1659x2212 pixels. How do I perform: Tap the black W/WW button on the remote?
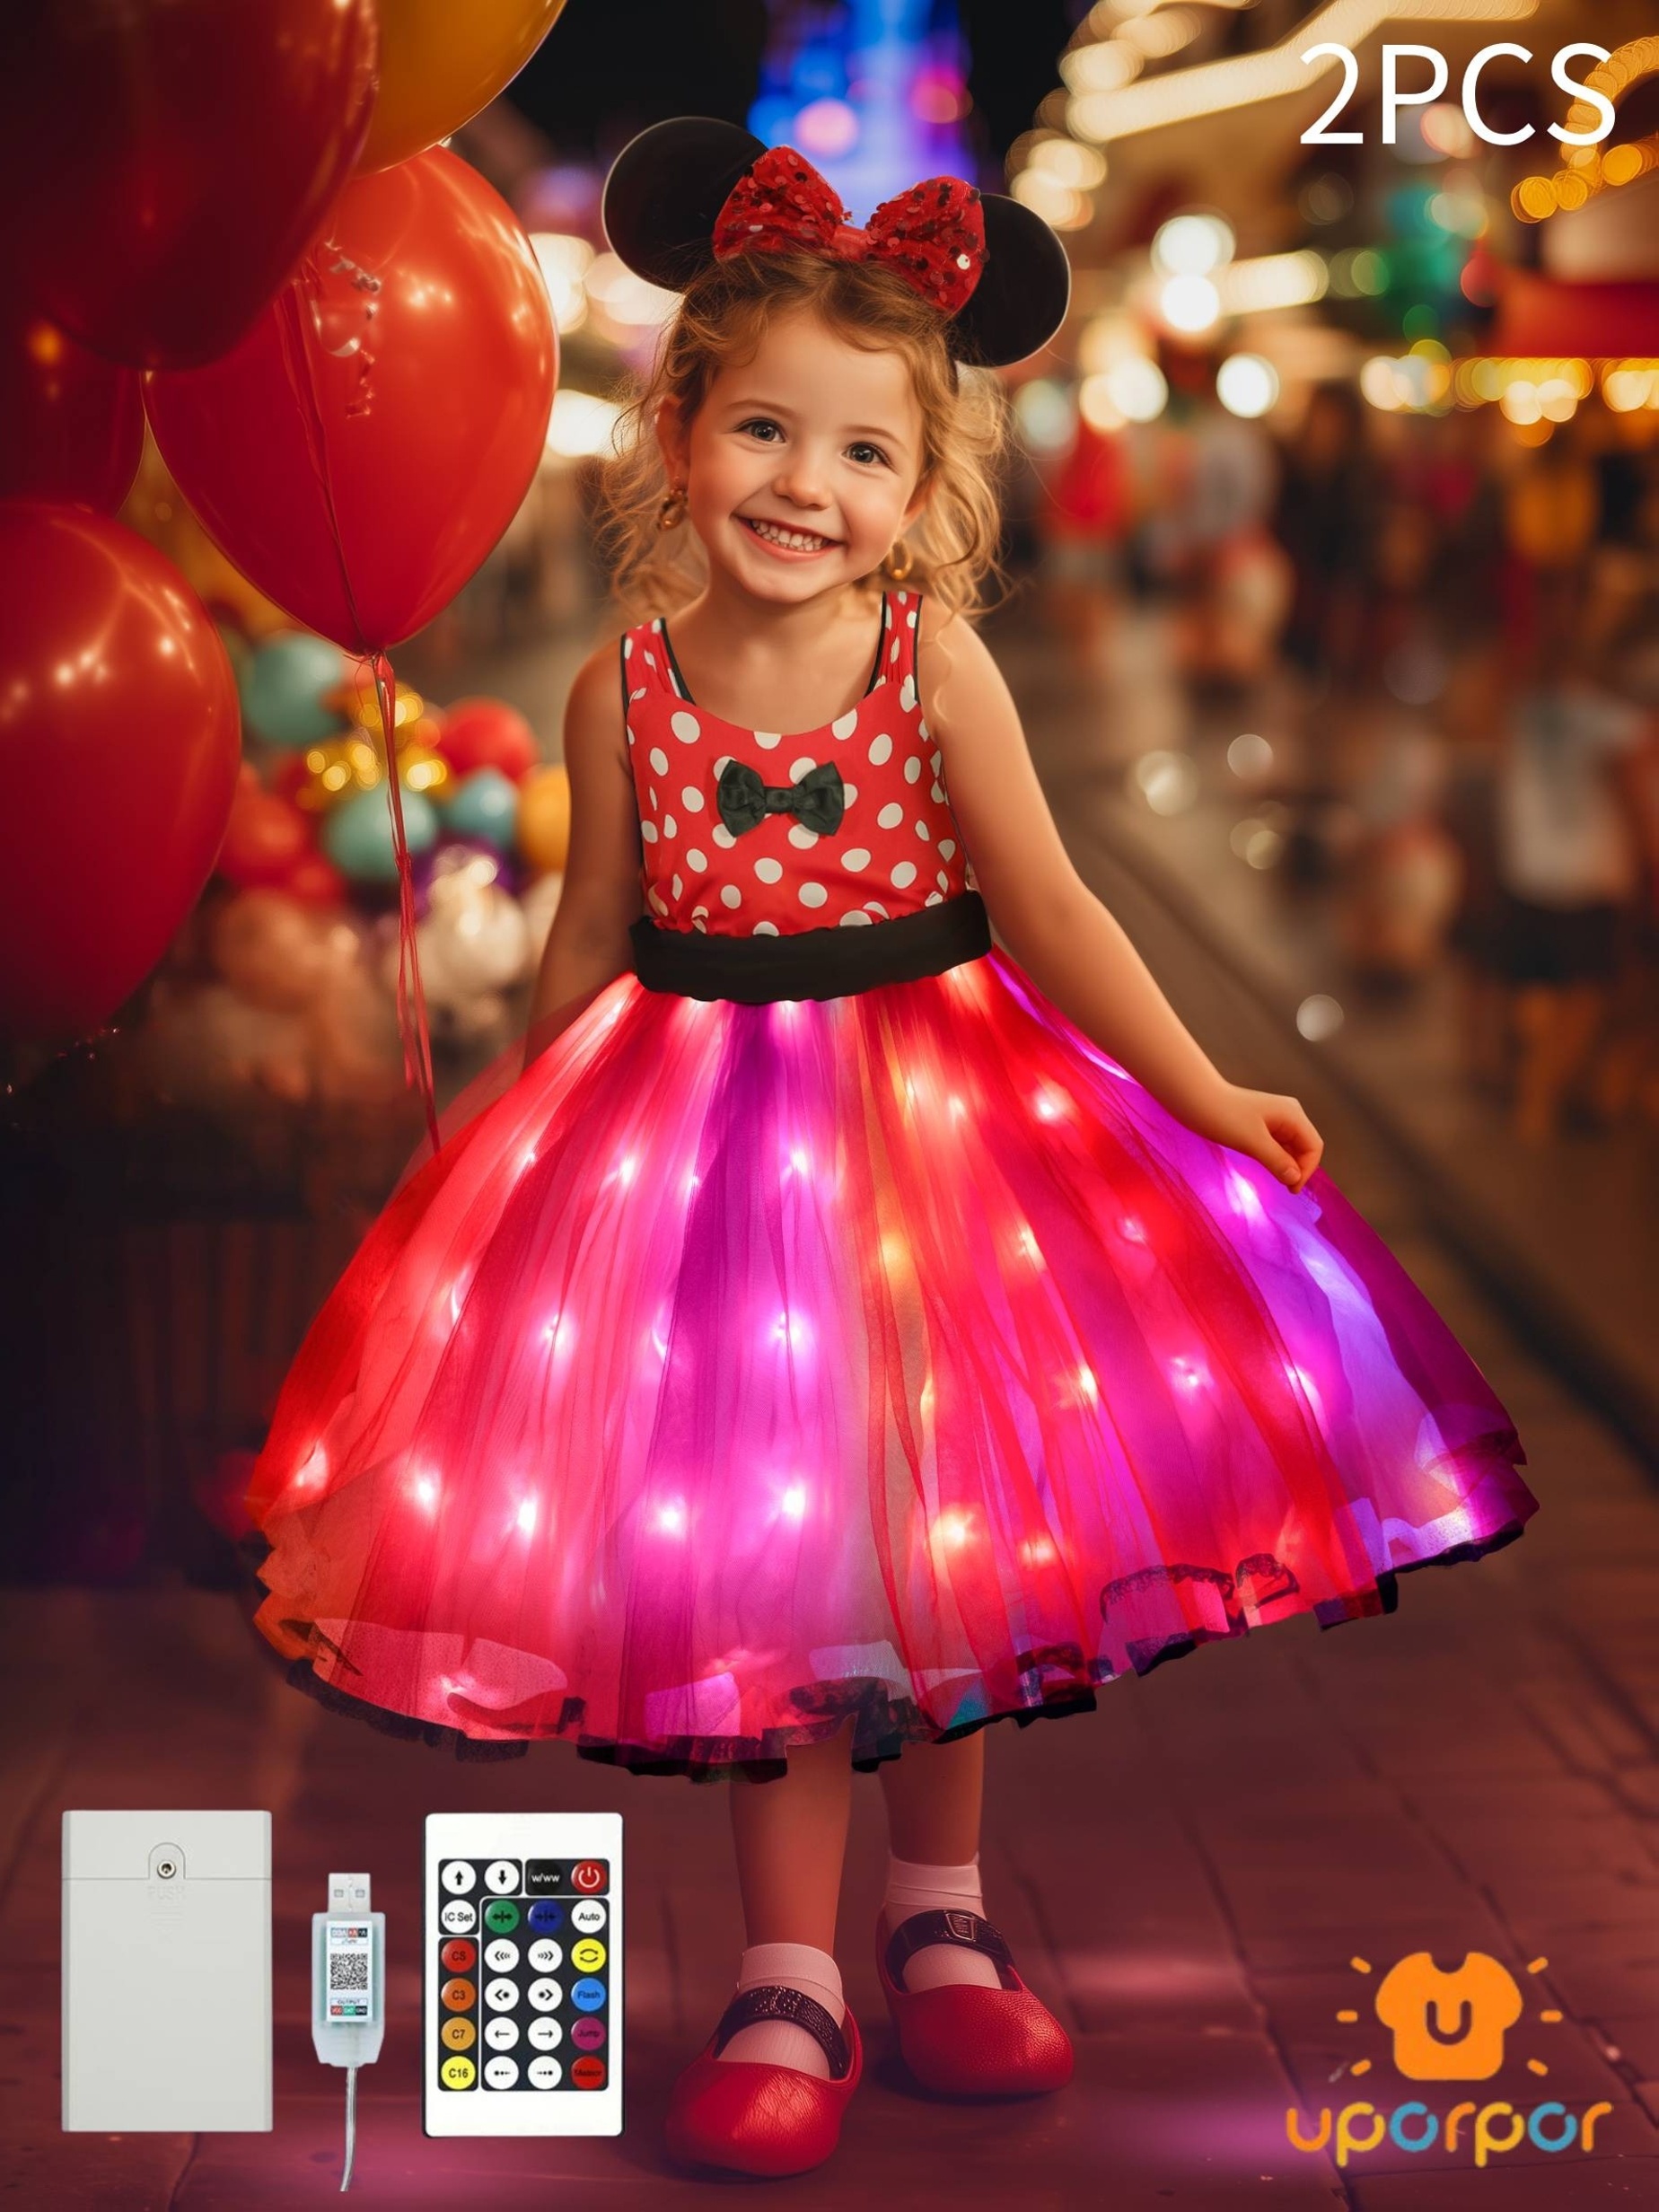(x=546, y=1878)
